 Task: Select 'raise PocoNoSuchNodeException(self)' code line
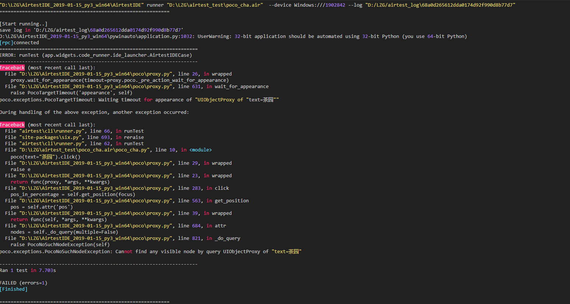(60, 245)
